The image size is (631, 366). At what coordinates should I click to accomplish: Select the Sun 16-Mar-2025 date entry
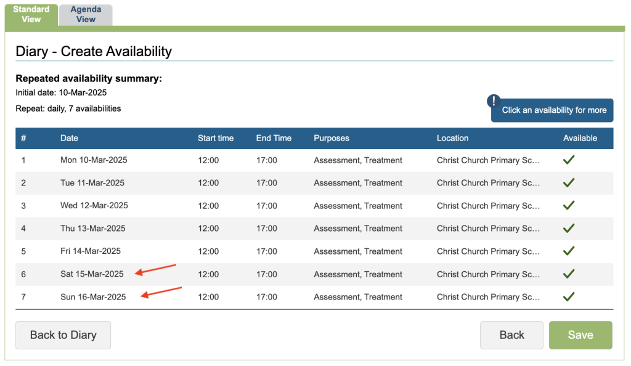tap(93, 297)
